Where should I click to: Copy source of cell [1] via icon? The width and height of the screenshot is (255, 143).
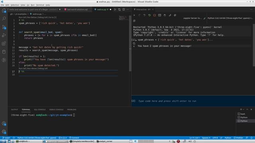tap(134, 44)
